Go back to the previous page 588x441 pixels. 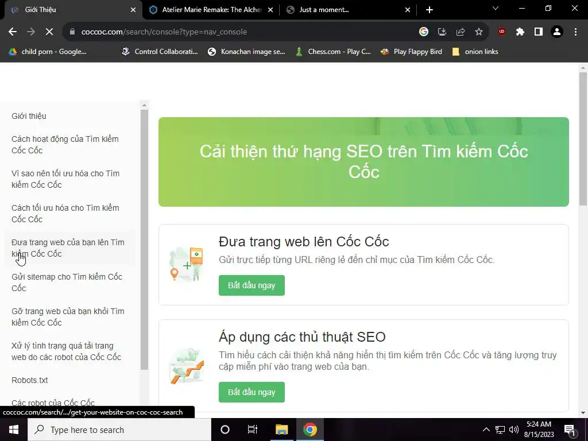tap(13, 32)
